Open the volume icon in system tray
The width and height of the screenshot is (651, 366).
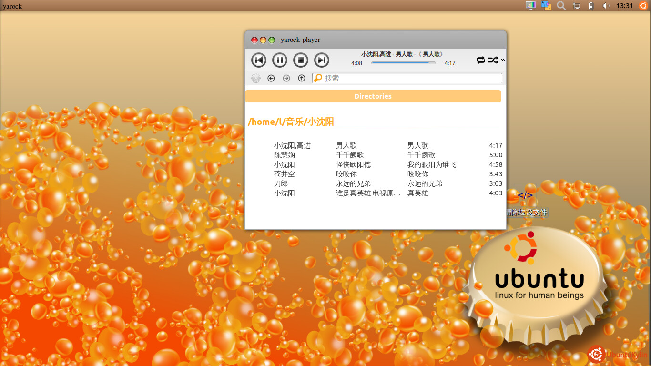point(605,6)
